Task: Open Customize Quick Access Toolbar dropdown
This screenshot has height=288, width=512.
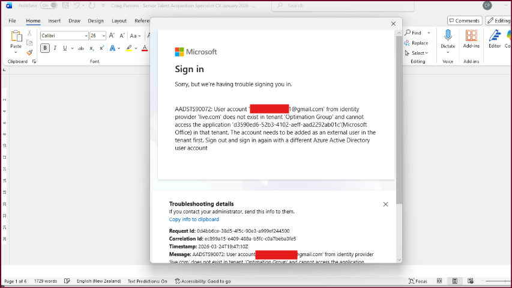Action: (x=103, y=5)
